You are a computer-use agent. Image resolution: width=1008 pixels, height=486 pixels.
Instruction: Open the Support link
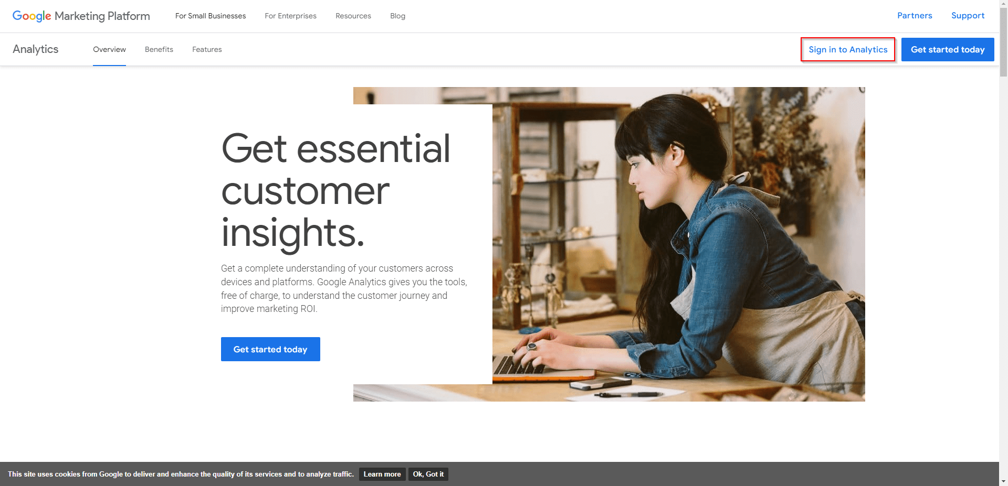(x=968, y=16)
